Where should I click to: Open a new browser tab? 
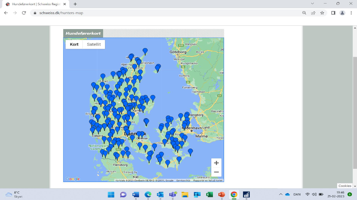click(x=75, y=4)
